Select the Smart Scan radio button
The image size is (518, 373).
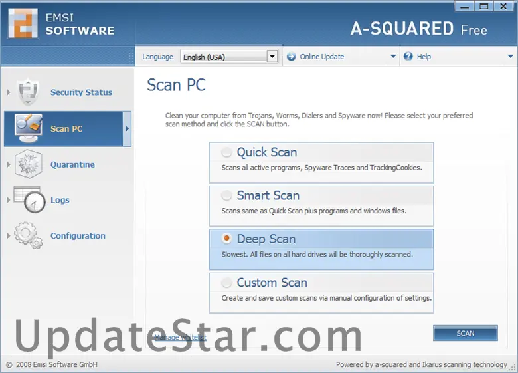tap(226, 195)
